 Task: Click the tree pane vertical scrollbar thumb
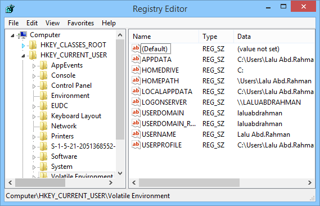pyautogui.click(x=120, y=89)
